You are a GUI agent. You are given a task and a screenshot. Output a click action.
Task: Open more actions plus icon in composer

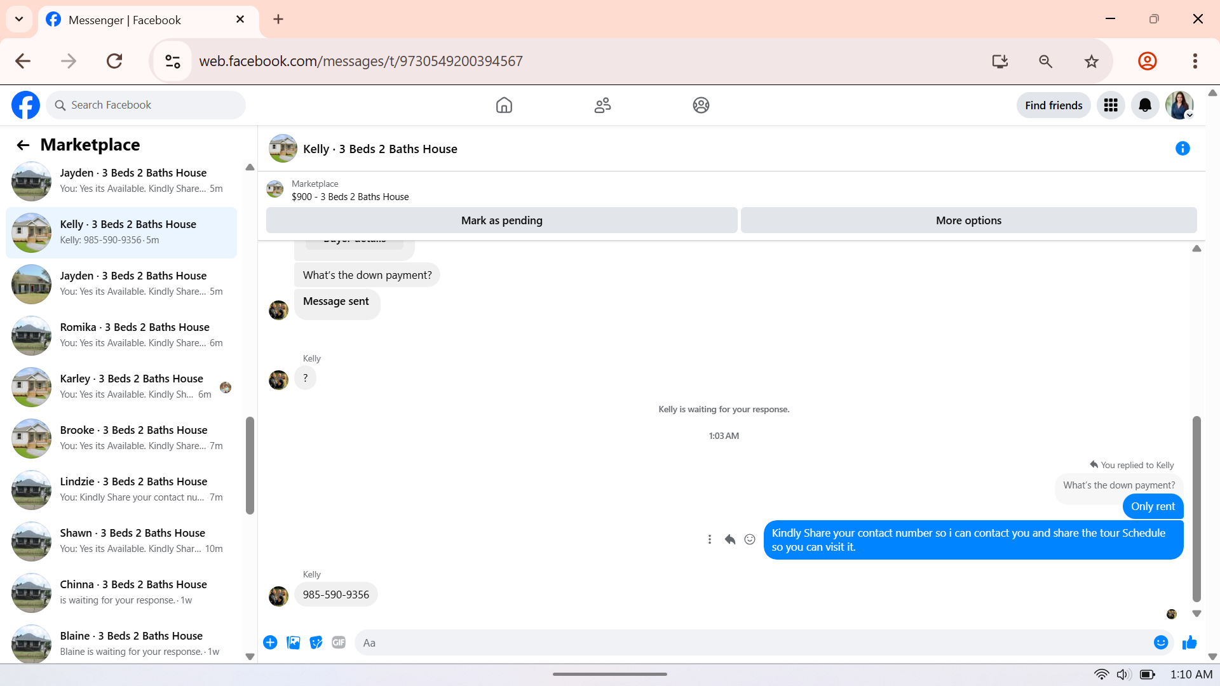pos(270,643)
